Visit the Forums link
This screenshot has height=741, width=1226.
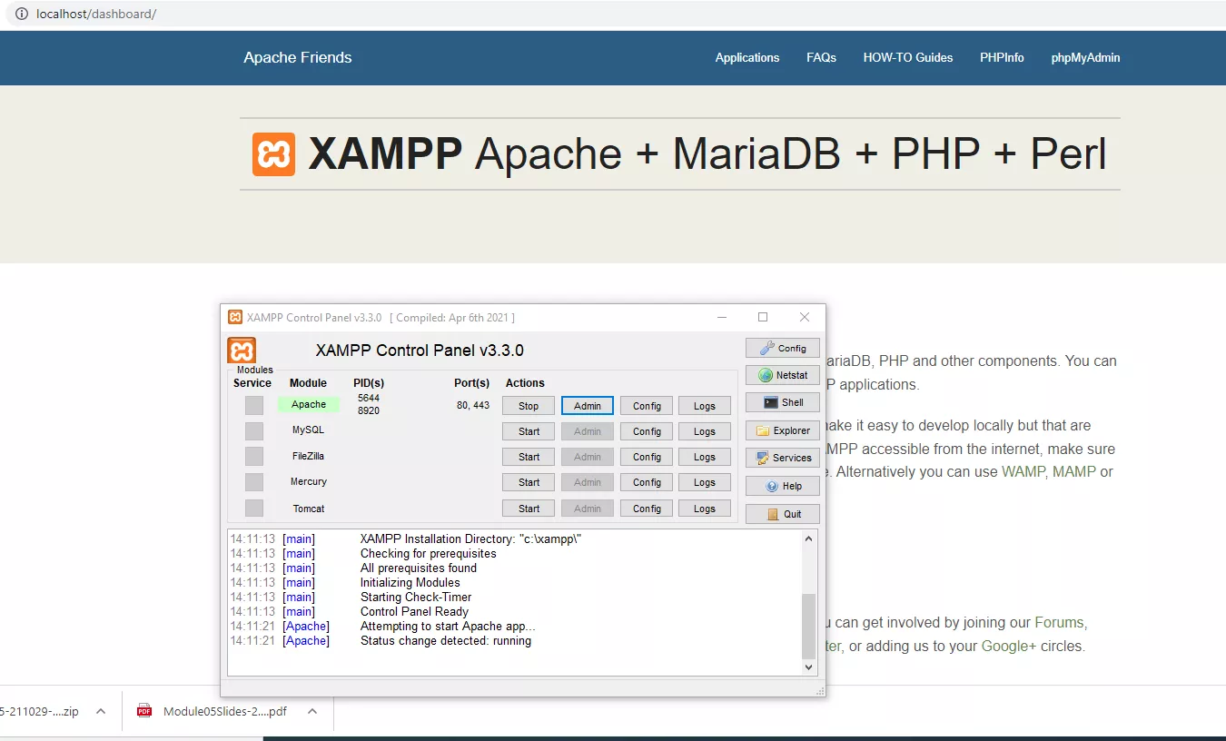[x=1059, y=622]
